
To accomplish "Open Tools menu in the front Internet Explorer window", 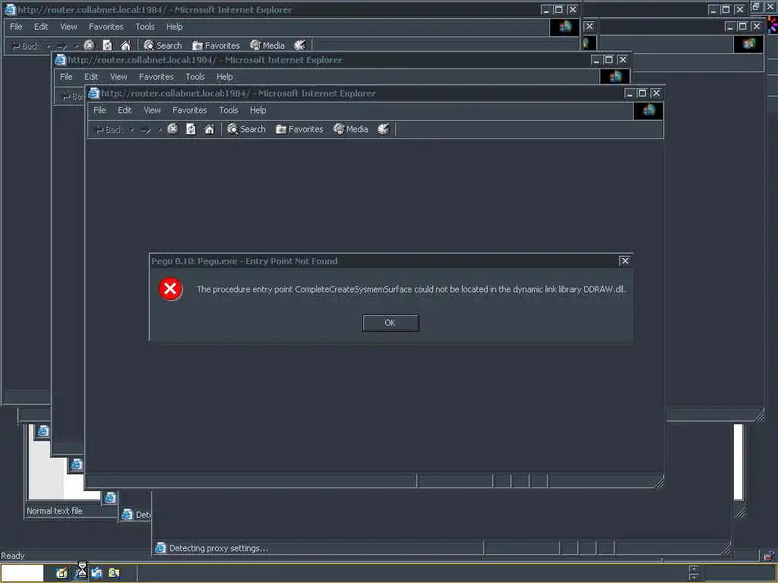I will click(229, 110).
